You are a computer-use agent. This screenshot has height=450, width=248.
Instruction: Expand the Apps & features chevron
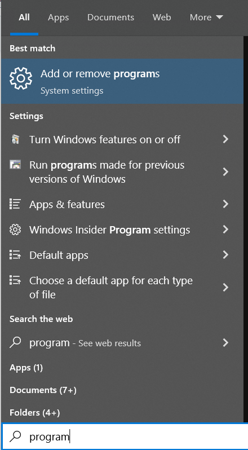(225, 204)
